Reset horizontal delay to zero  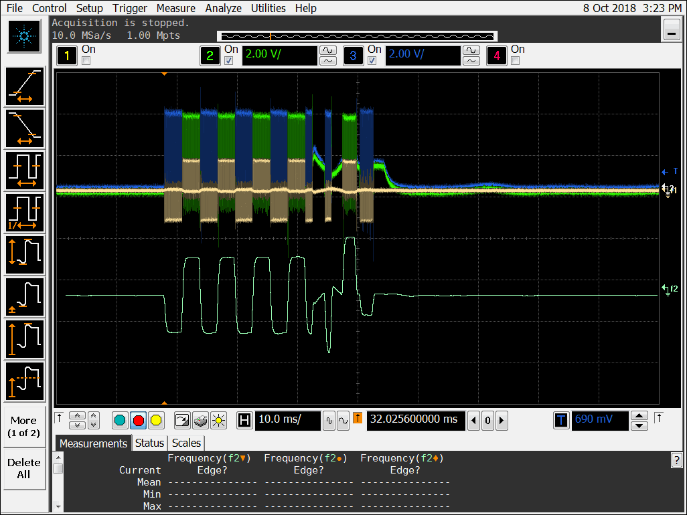(x=487, y=421)
